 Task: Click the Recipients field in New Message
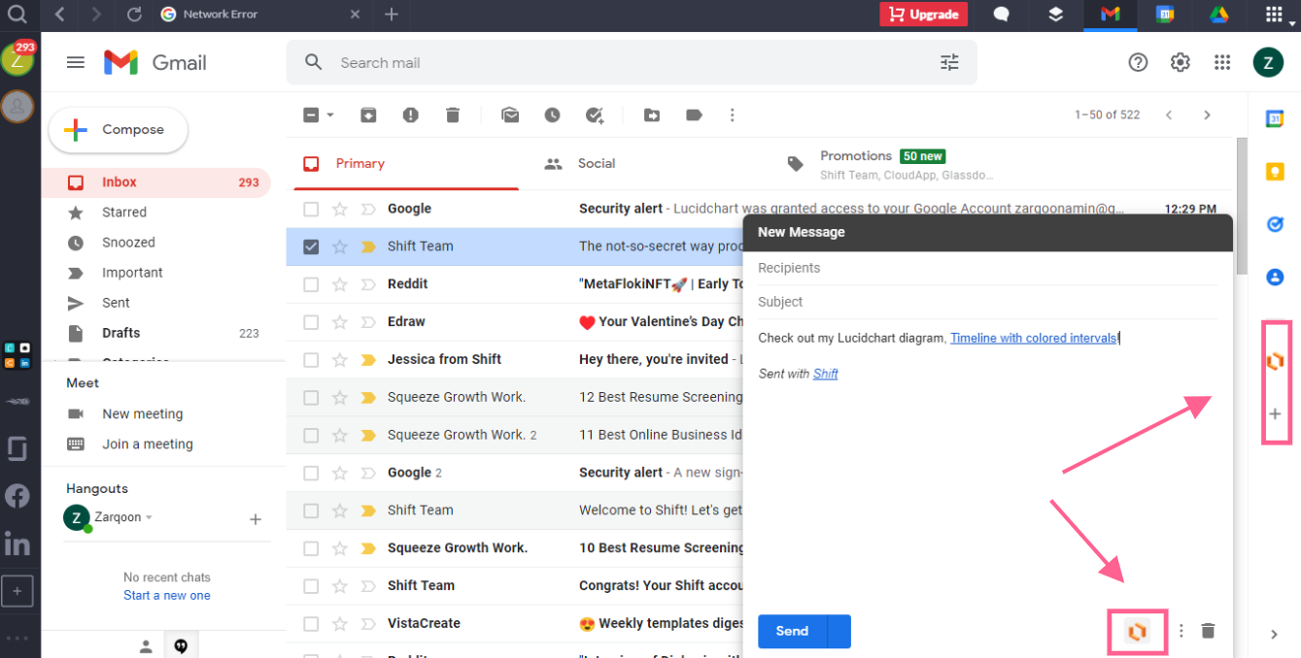[987, 268]
